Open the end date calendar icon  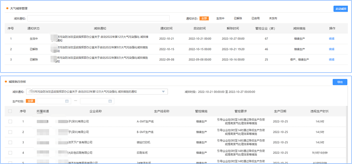point(110,101)
